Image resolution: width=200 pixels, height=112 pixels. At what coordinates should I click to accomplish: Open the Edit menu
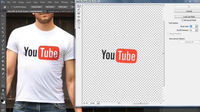(x=14, y=2)
